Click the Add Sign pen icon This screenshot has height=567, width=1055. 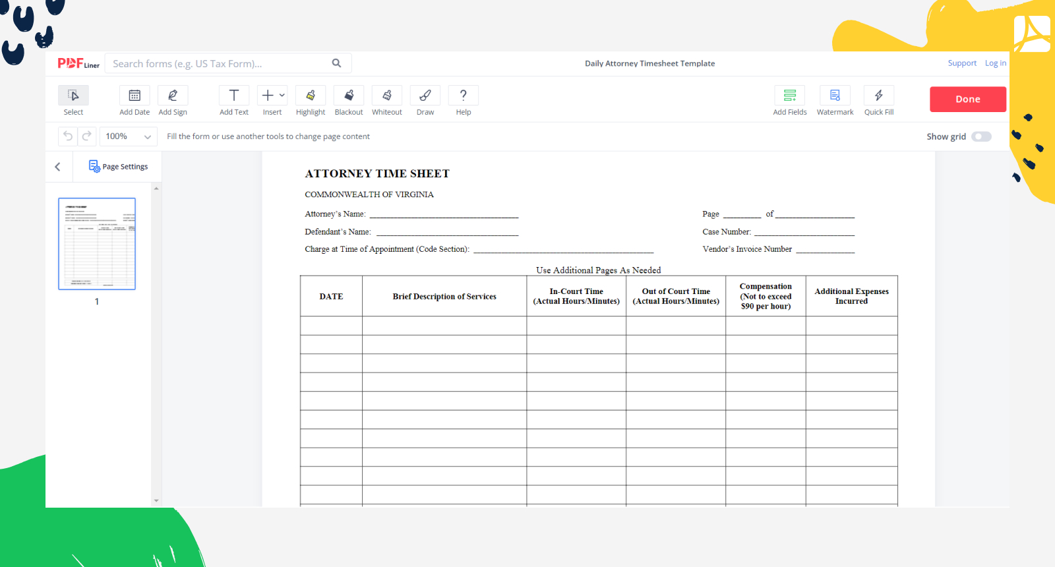pos(173,96)
